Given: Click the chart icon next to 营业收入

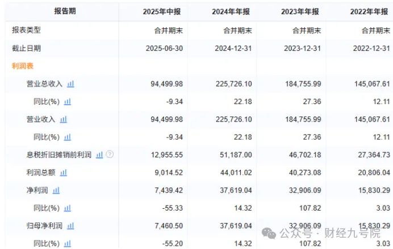Looking at the screenshot, I should (x=64, y=119).
